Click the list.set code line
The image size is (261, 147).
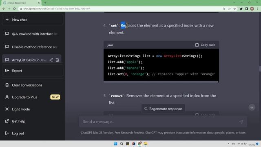tap(161, 74)
